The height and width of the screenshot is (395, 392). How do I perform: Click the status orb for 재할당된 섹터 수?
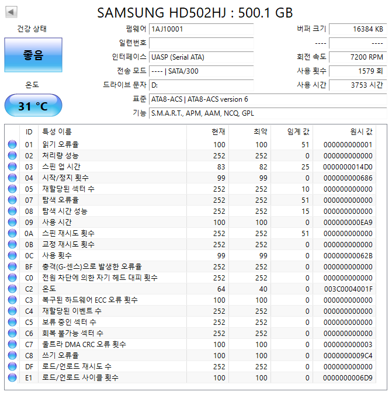(x=12, y=189)
